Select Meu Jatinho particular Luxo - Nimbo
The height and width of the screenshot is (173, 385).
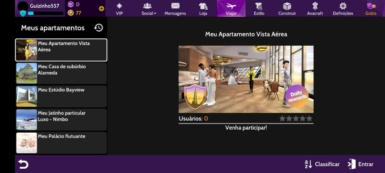click(x=61, y=120)
